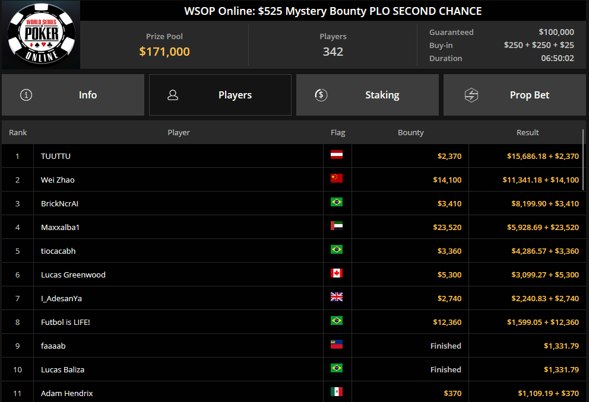Click tiocacabh's $3,360 bounty

449,251
